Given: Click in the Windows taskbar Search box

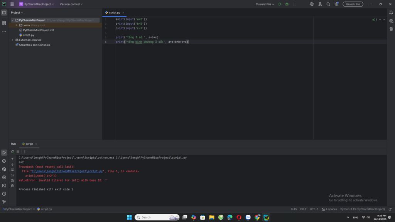Looking at the screenshot, I should (x=157, y=217).
